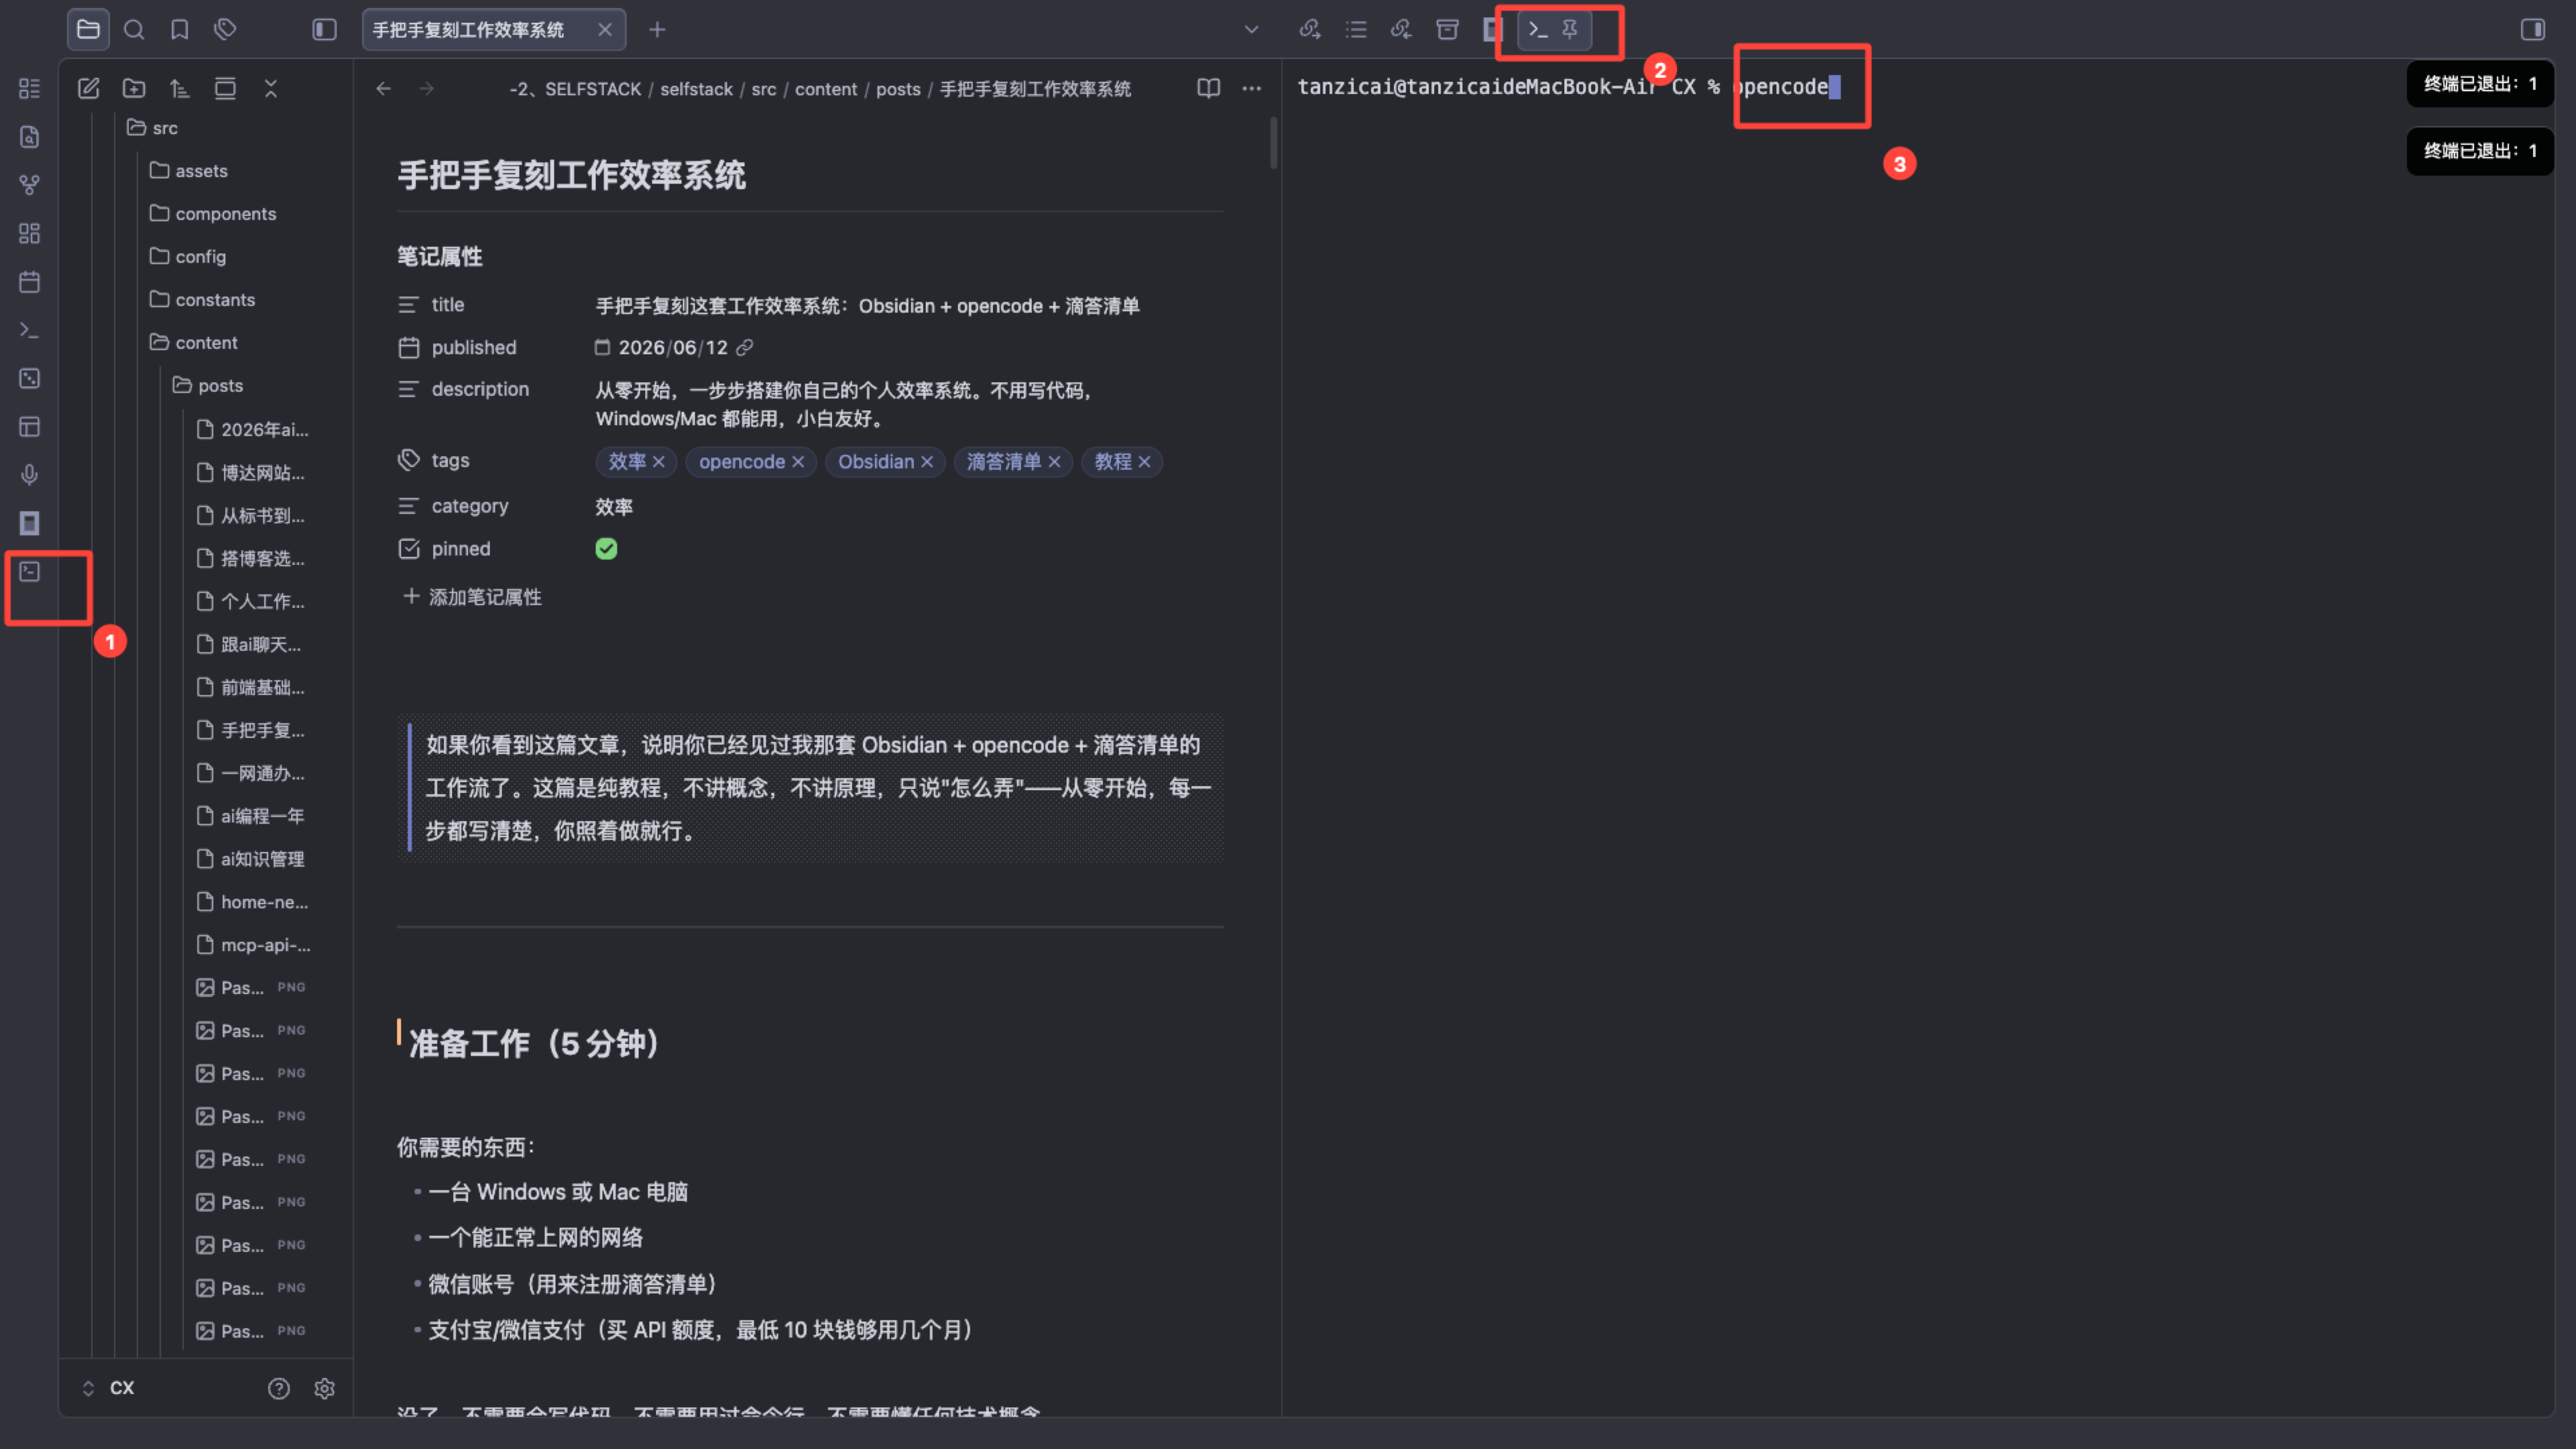Viewport: 2576px width, 1449px height.
Task: Open the tab list dropdown chevron
Action: (x=1251, y=29)
